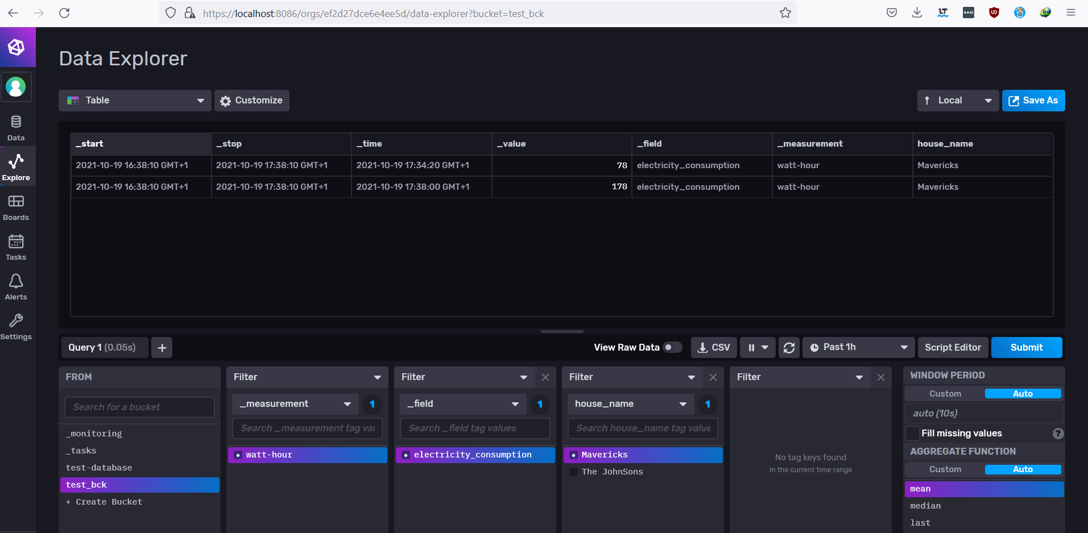Click Save As button

[x=1033, y=101]
